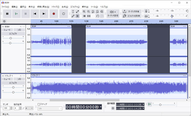
Task: Open second BGM clip's options menu (…)
Action: [x=145, y=26]
